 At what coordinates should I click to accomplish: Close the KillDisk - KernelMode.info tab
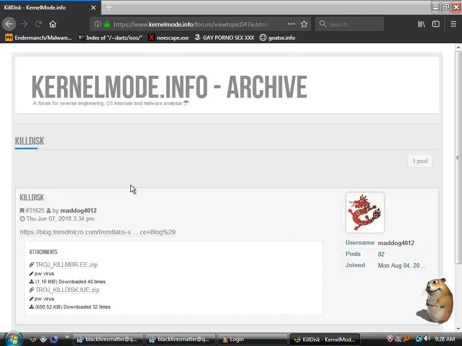click(x=93, y=8)
